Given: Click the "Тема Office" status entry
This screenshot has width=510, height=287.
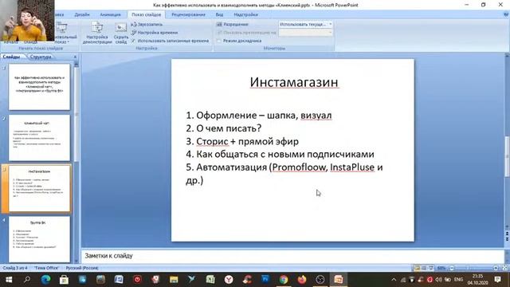Looking at the screenshot, I should click(x=46, y=268).
